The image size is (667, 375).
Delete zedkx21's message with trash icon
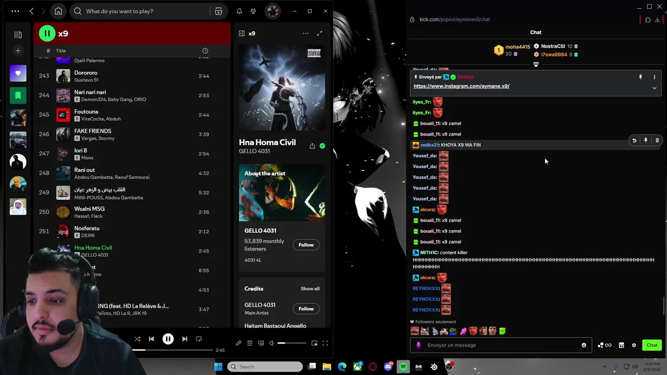[657, 141]
